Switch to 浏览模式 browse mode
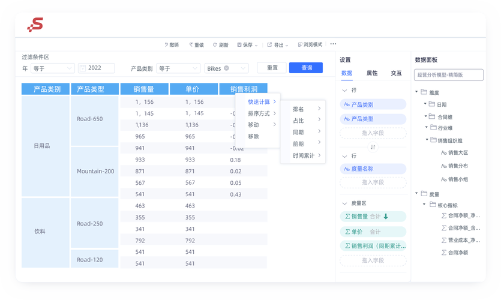Screen dimensions: 501x300 click(x=310, y=44)
